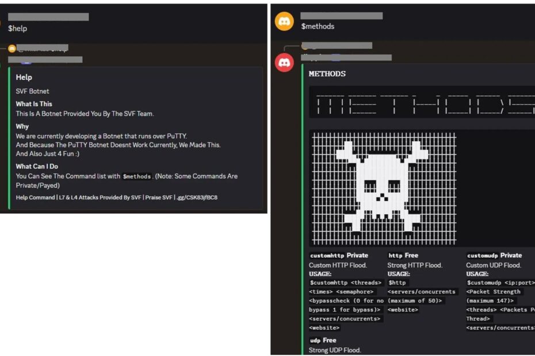This screenshot has height=356, width=535.
Task: Click the red Discord bot avatar
Action: coord(284,62)
